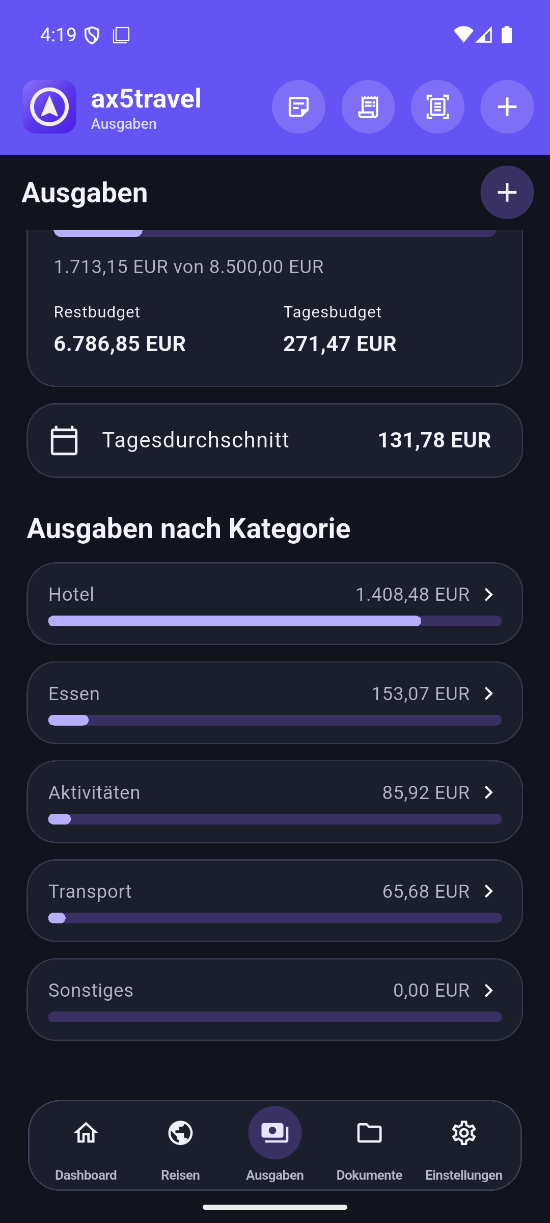Open the receipt icon in header
Viewport: 550px width, 1223px height.
coord(368,107)
